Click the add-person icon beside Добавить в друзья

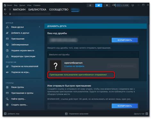pos(7,33)
